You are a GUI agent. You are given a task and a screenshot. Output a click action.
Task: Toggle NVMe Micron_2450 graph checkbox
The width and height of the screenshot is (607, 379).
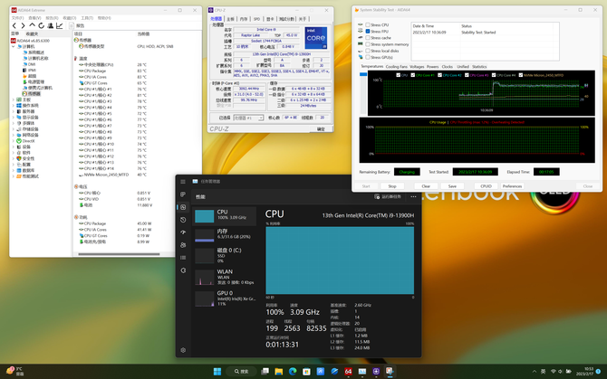(521, 75)
